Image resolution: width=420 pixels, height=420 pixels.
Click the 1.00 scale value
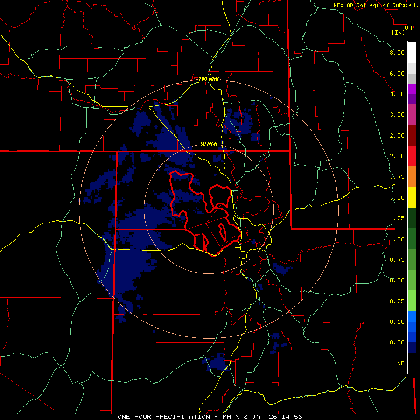397,239
